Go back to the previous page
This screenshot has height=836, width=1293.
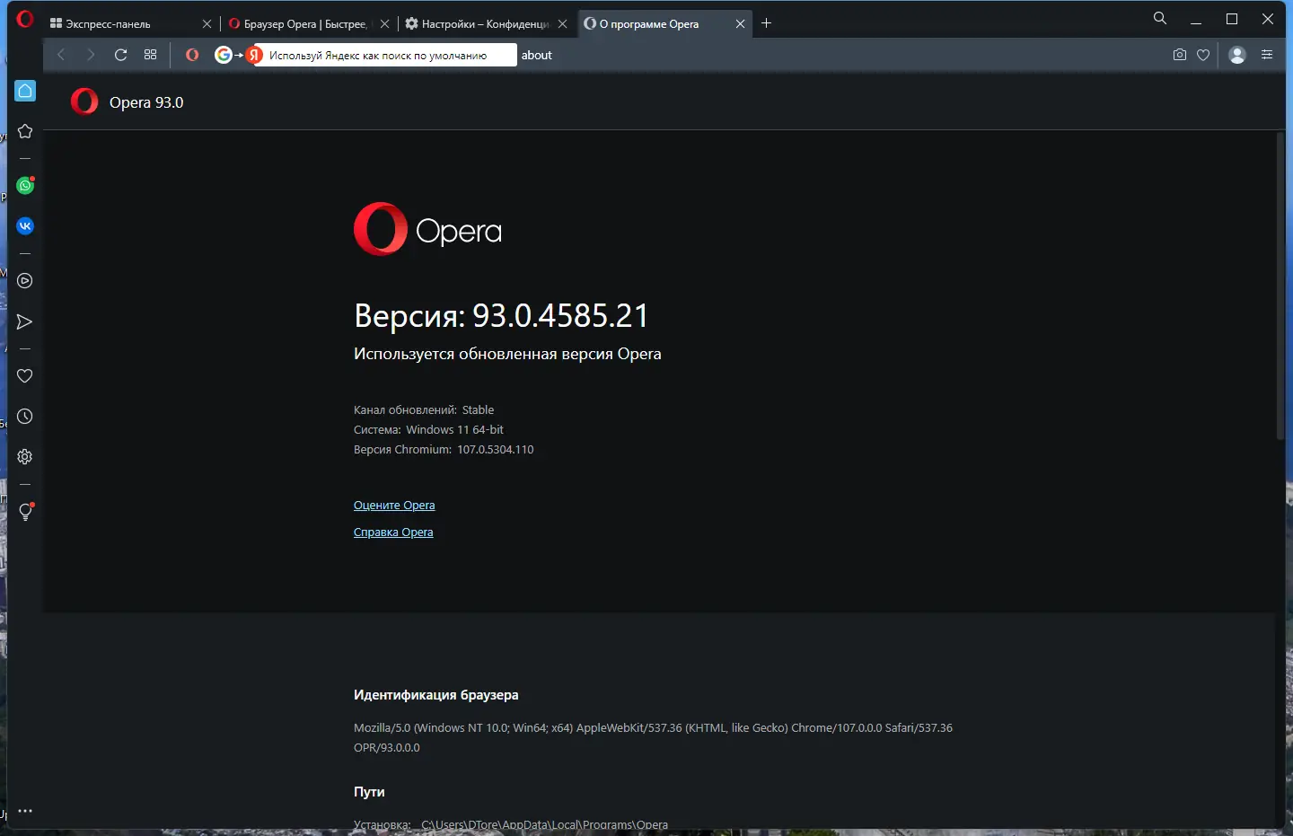(x=61, y=55)
